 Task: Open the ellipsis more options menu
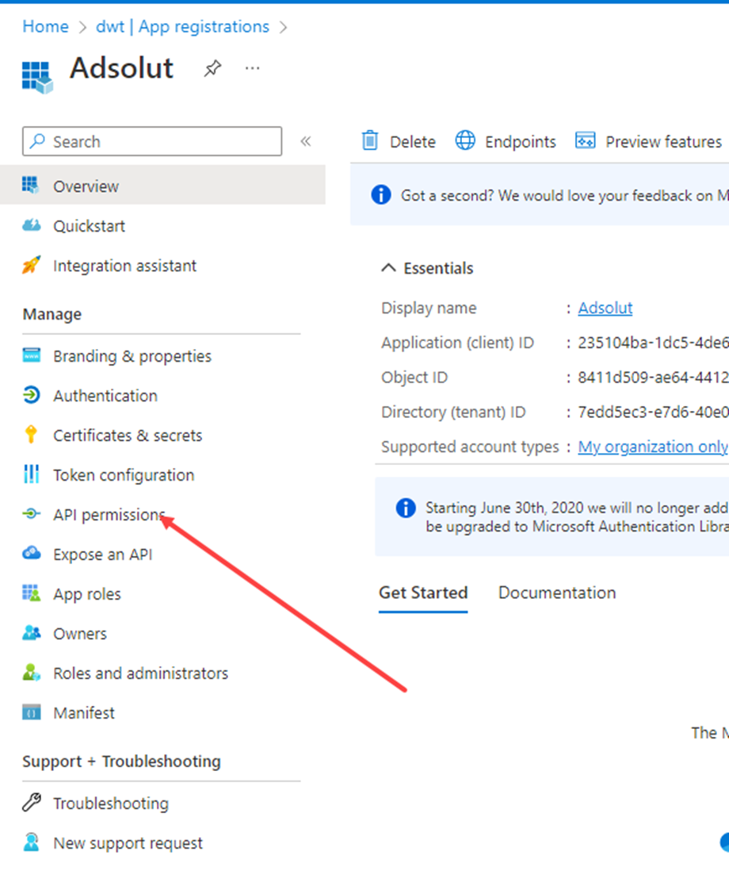[x=252, y=69]
